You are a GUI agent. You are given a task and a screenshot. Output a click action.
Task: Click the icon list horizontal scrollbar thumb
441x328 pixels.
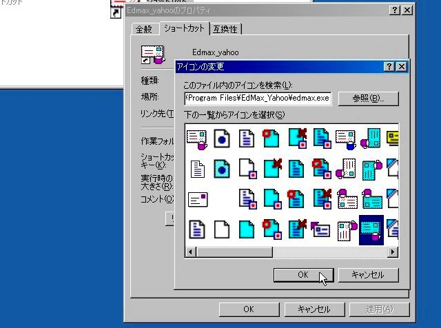[x=234, y=252]
